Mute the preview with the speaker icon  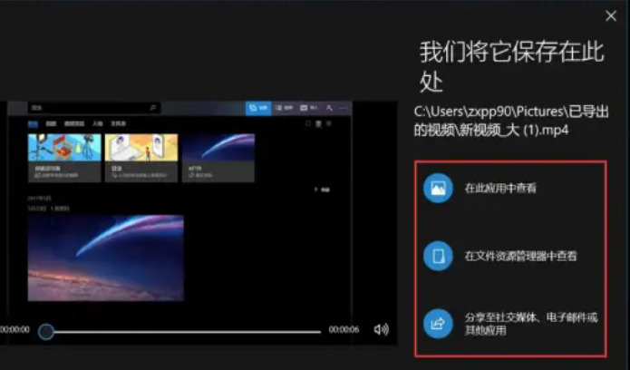tap(381, 329)
